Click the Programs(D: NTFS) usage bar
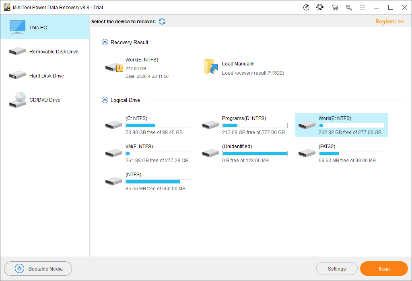The width and height of the screenshot is (412, 281). click(x=255, y=126)
